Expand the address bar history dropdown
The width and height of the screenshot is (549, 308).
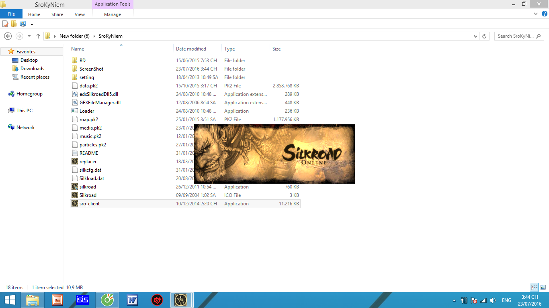pyautogui.click(x=475, y=36)
